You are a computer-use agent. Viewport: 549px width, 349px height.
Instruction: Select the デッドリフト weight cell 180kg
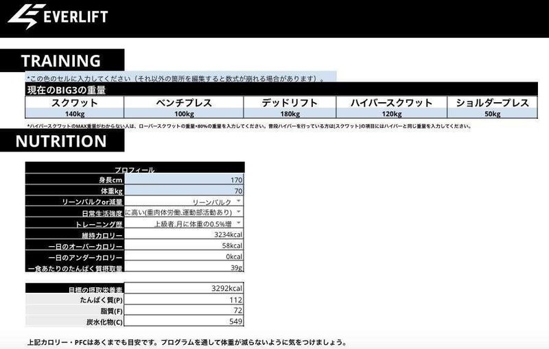point(290,113)
